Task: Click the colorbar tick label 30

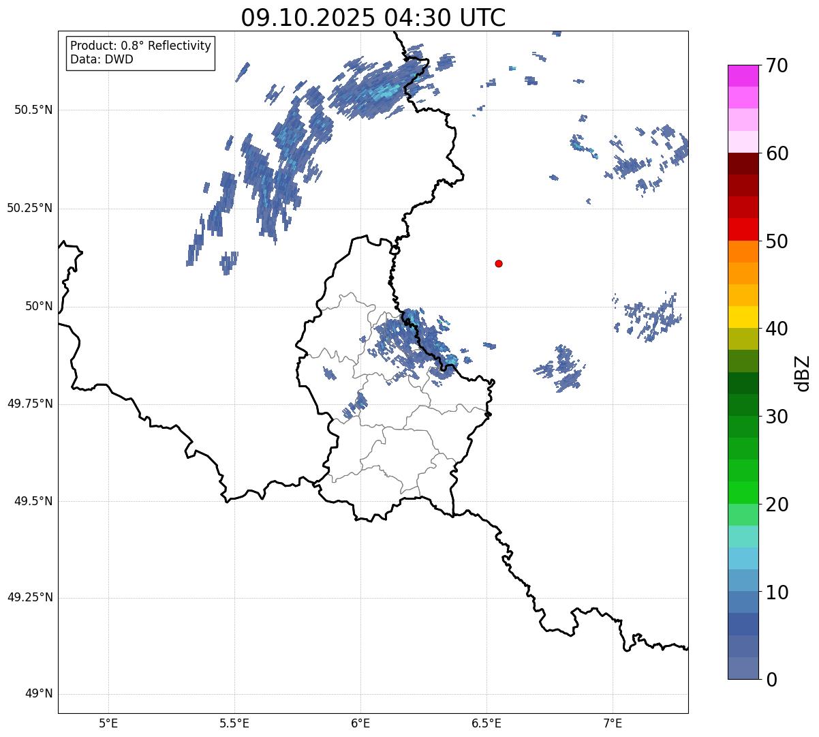Action: tap(776, 417)
